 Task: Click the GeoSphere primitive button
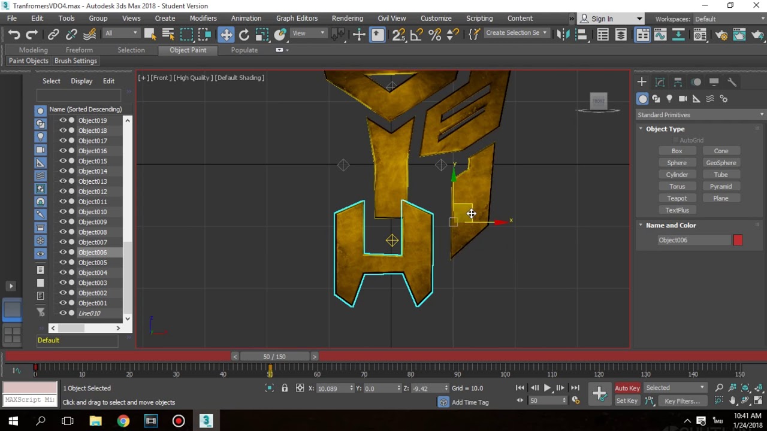(721, 163)
